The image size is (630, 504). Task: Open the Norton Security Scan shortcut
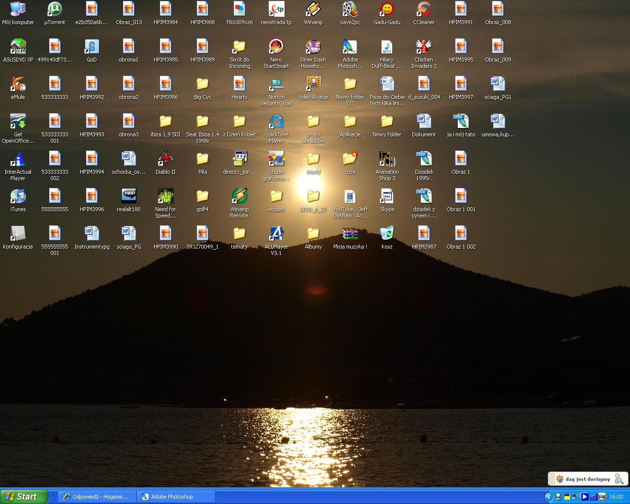[x=276, y=92]
